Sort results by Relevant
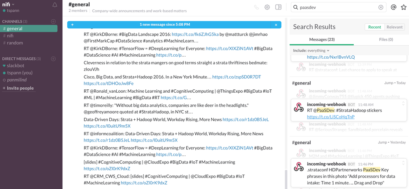 395,27
